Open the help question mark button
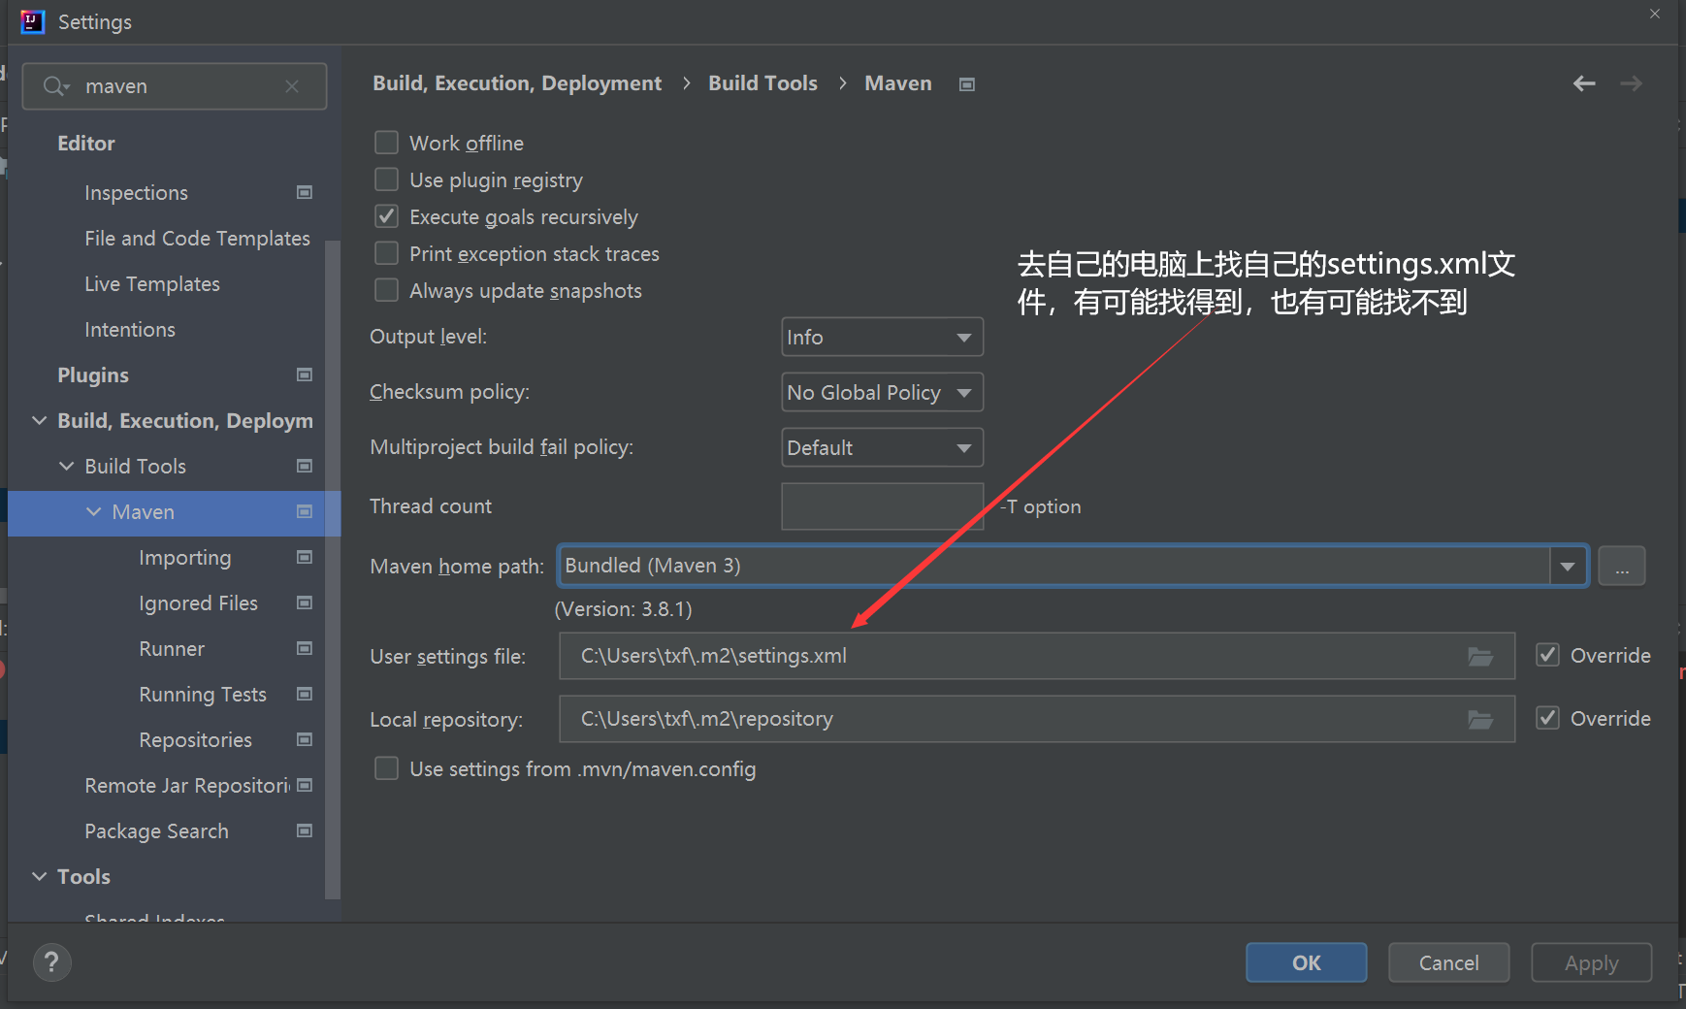Image resolution: width=1686 pixels, height=1009 pixels. (x=52, y=962)
